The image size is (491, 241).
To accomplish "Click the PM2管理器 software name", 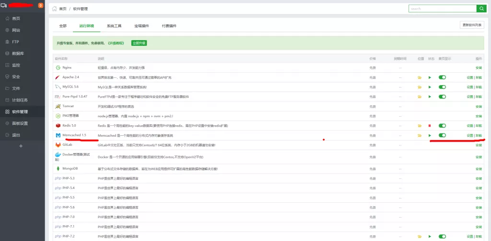I will pos(71,116).
